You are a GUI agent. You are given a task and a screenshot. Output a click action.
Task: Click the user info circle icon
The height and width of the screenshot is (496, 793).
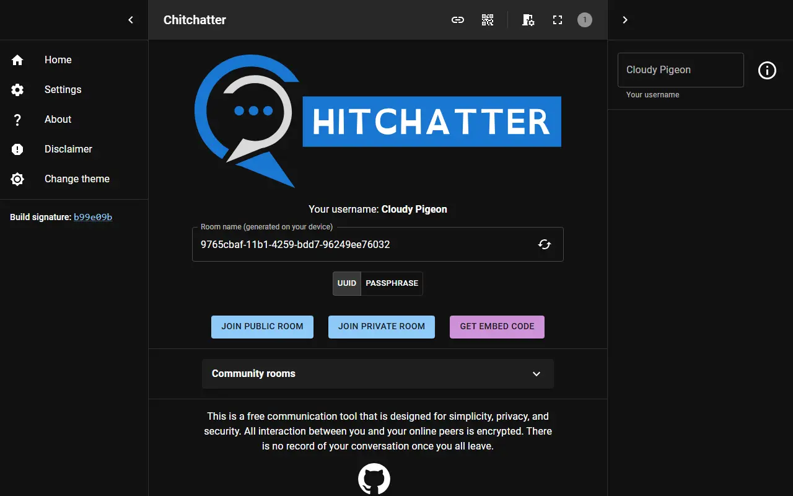(767, 70)
